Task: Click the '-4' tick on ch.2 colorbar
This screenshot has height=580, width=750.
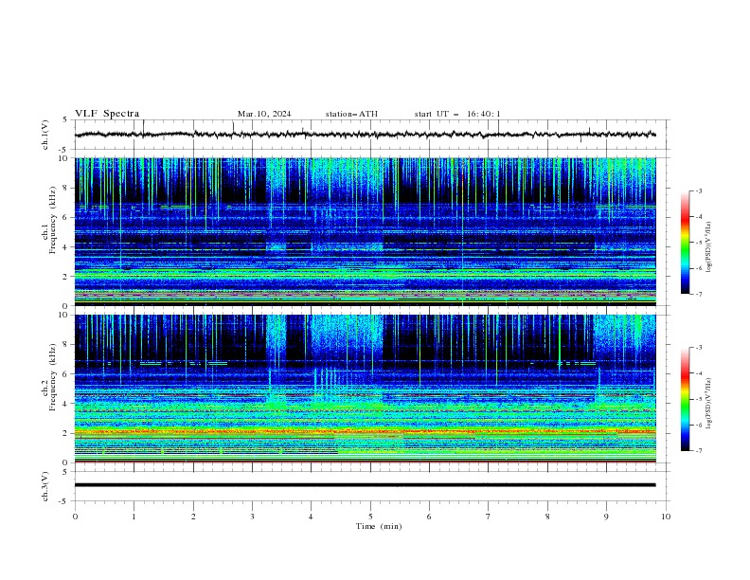Action: click(698, 373)
